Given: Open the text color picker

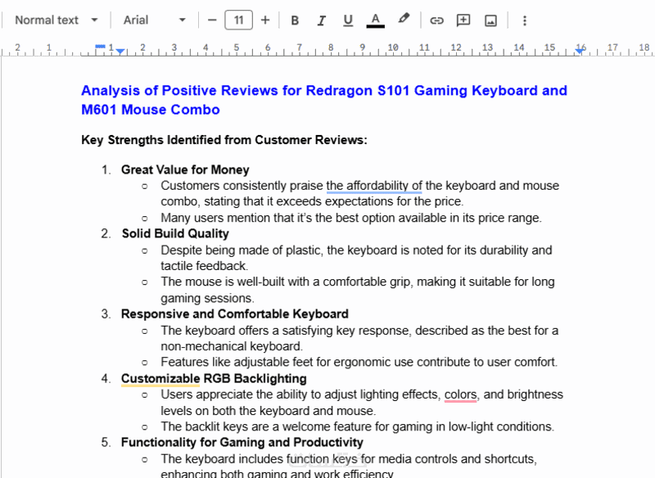Looking at the screenshot, I should (375, 20).
